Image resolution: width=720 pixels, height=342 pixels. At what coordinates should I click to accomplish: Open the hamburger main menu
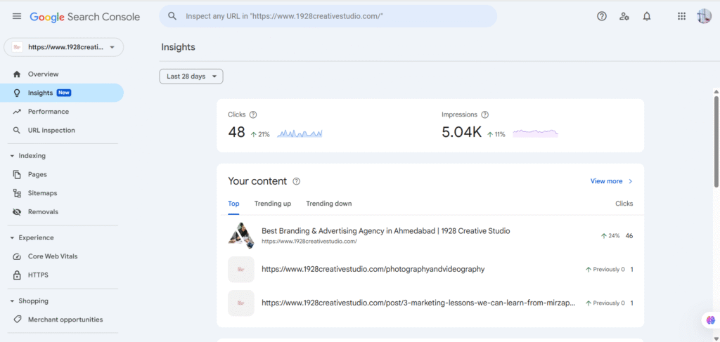[17, 17]
